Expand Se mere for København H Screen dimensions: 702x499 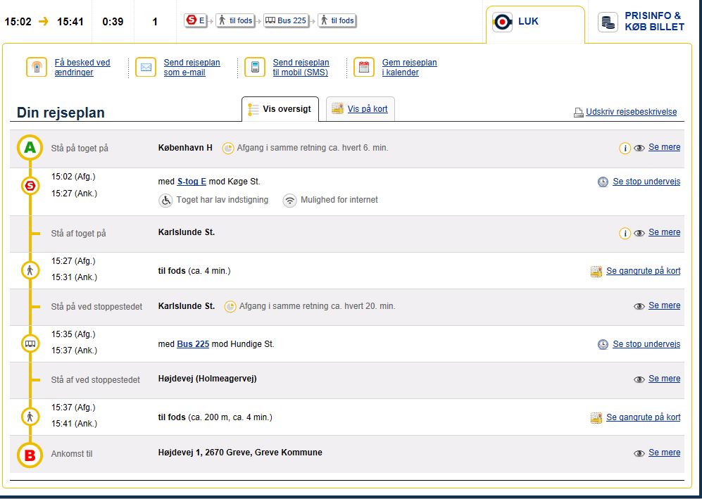click(664, 148)
